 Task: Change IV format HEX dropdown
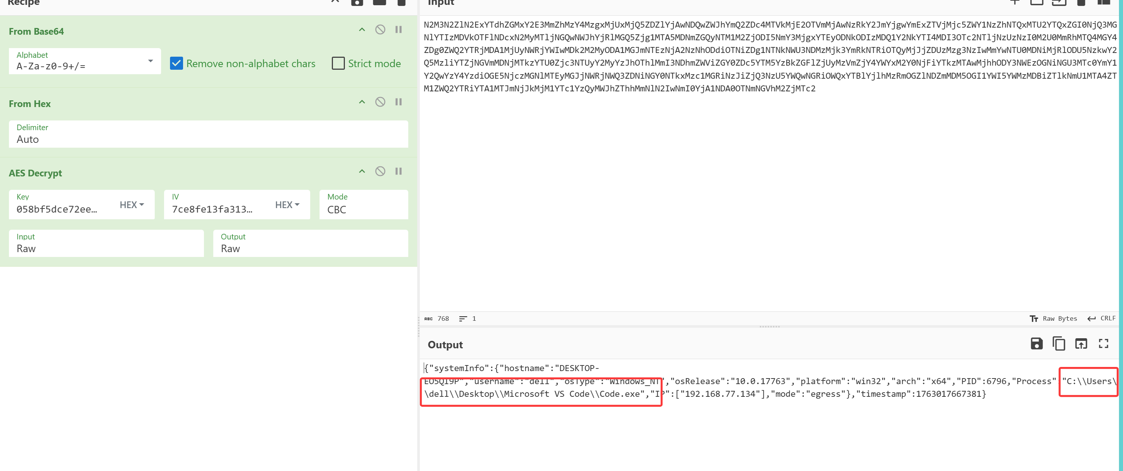tap(287, 204)
